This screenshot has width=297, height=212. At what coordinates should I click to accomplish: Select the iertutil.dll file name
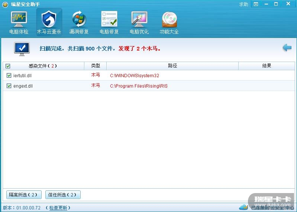pos(23,76)
